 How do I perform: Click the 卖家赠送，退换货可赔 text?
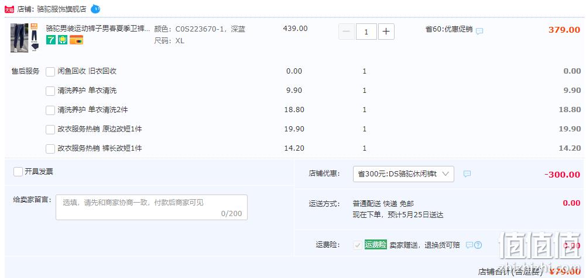pos(424,245)
